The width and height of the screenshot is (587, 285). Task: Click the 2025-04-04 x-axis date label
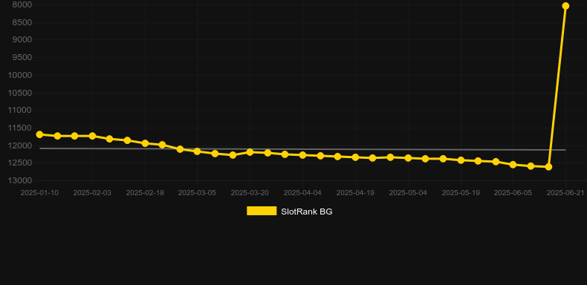pos(302,193)
